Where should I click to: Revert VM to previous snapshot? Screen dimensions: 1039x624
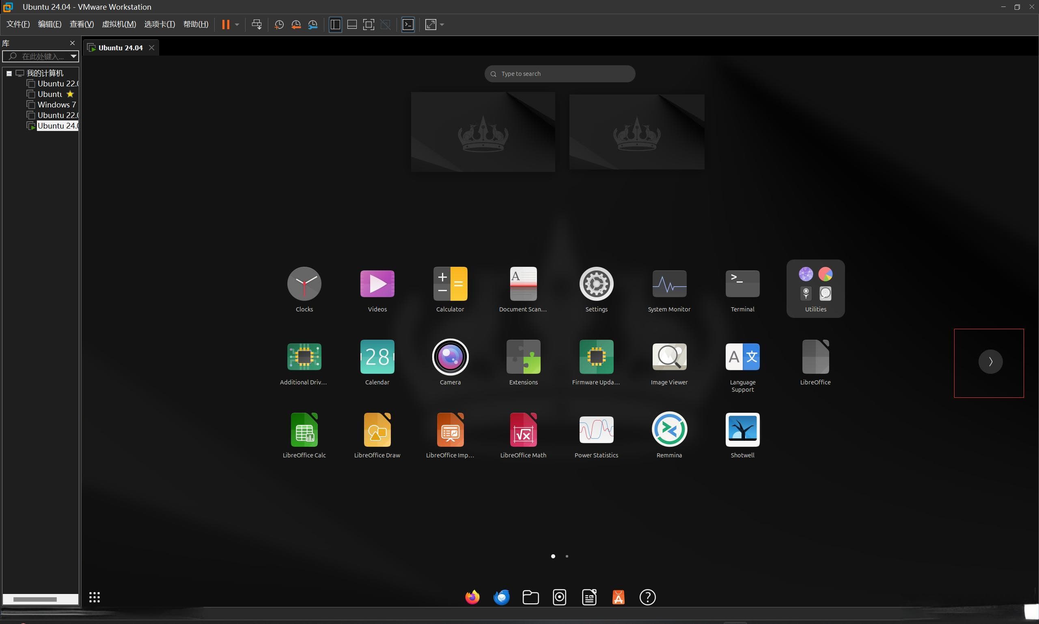coord(296,24)
